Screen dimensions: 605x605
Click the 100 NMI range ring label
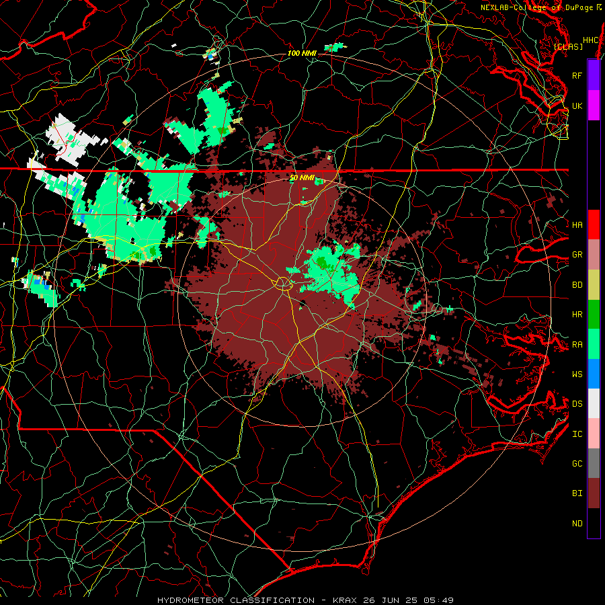302,53
